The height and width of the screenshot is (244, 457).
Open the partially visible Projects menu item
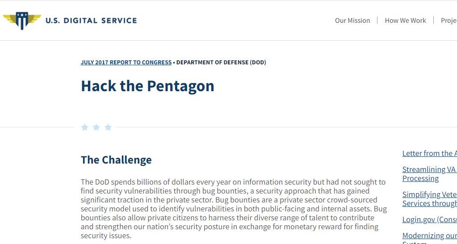448,21
